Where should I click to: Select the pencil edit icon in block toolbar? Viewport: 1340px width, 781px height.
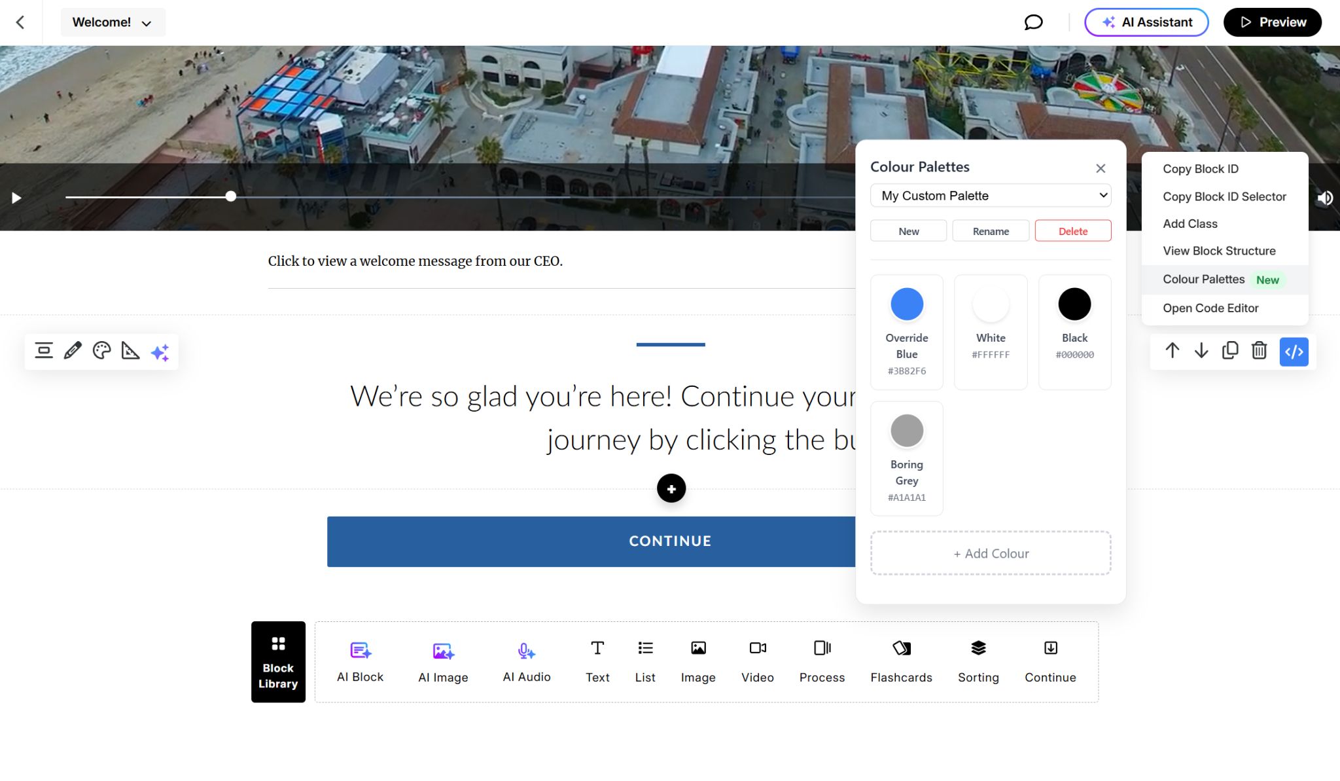click(x=72, y=351)
